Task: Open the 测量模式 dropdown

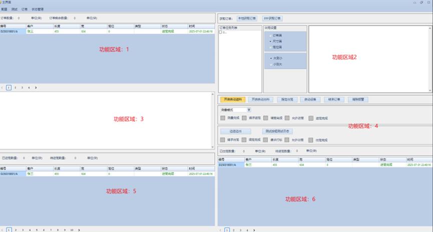Action: point(249,110)
